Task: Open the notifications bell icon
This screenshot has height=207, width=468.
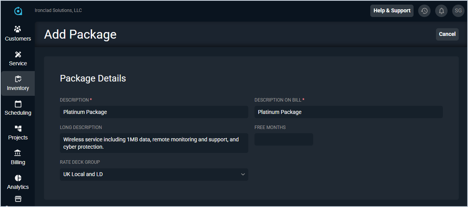Action: (x=441, y=11)
